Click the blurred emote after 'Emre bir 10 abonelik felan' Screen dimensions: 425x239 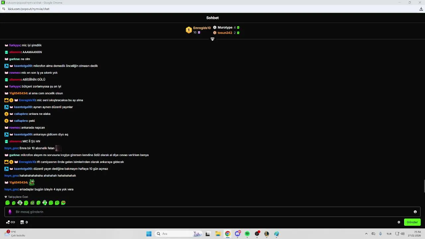tap(58, 148)
